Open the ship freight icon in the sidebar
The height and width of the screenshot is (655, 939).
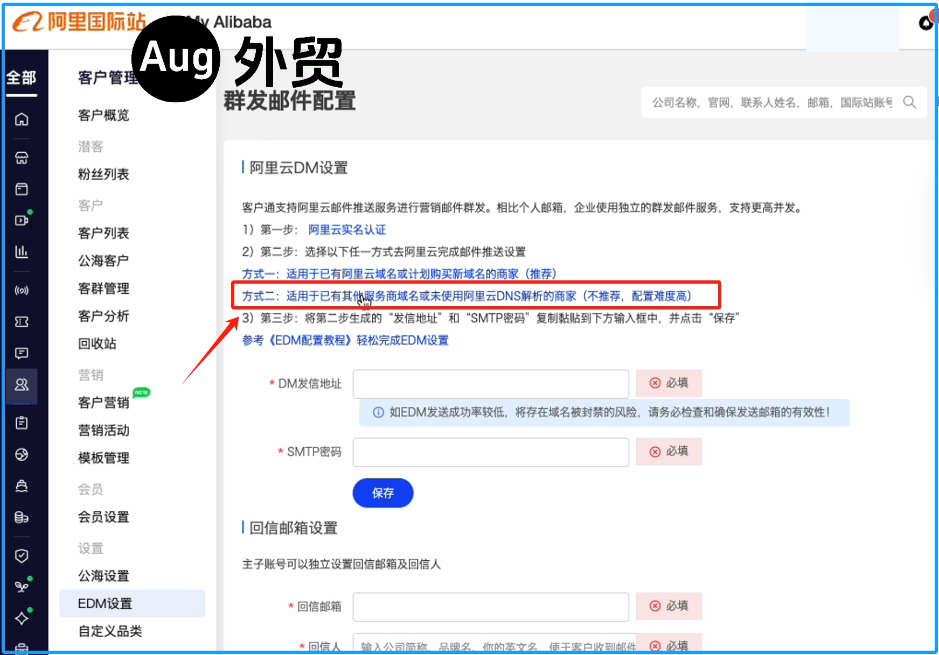coord(22,486)
